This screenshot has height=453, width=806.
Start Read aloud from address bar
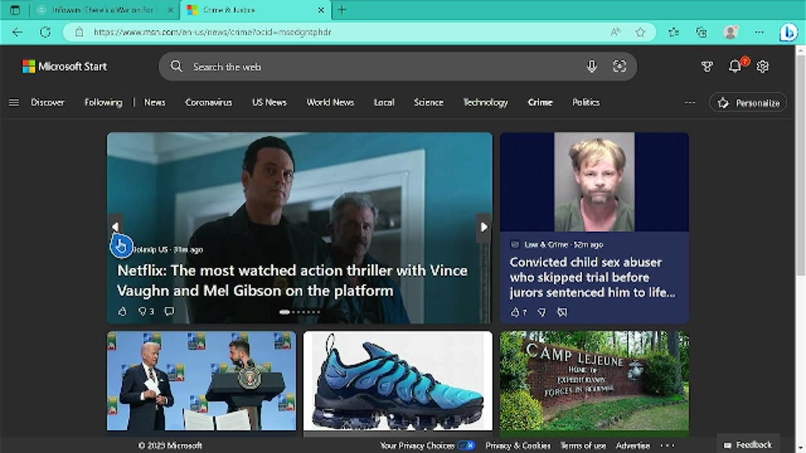[x=615, y=32]
